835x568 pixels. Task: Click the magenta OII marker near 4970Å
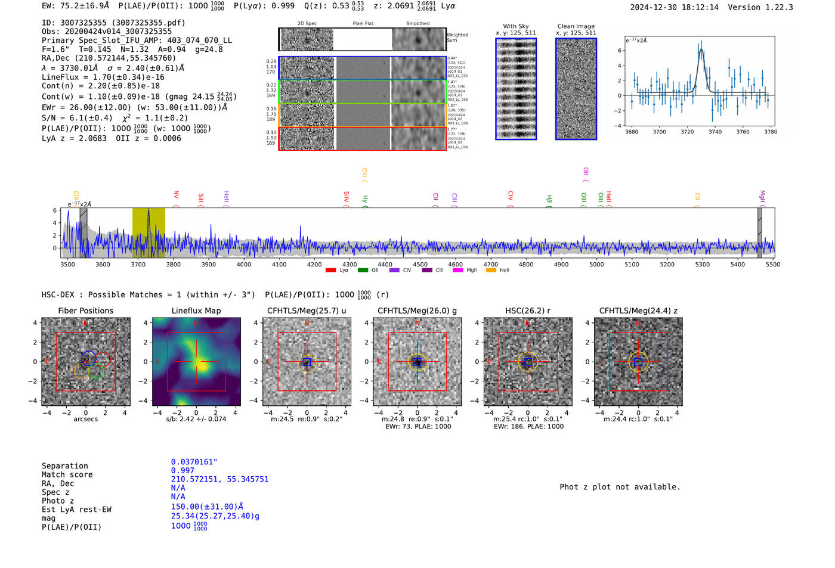pyautogui.click(x=586, y=175)
